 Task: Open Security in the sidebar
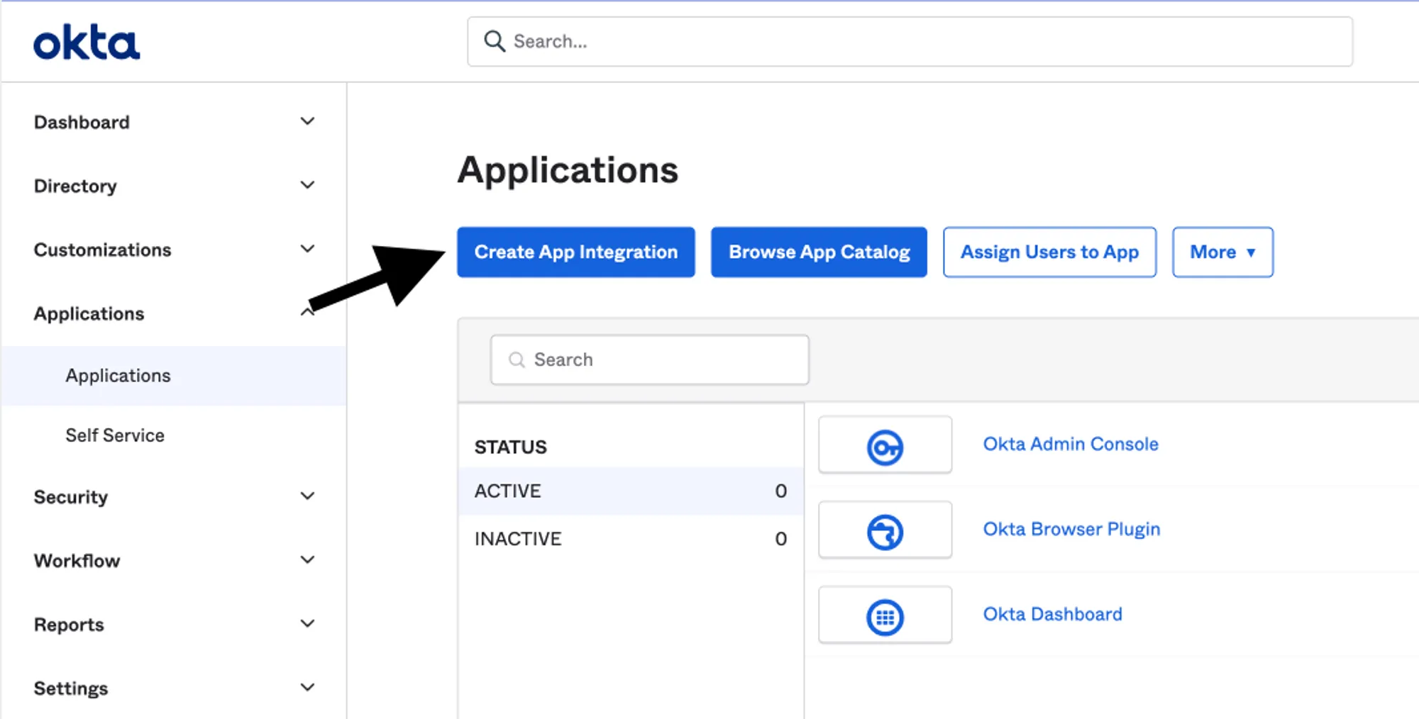click(x=71, y=497)
